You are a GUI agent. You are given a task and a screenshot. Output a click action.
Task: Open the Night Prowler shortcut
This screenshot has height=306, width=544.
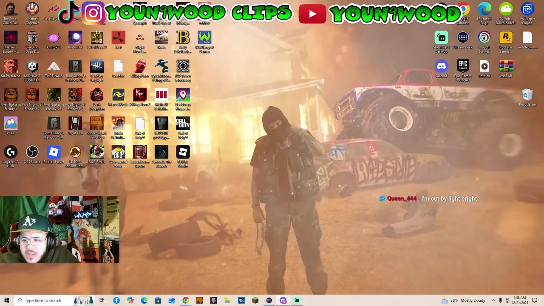140,42
